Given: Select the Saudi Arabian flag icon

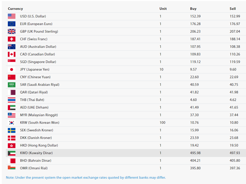Looking at the screenshot, I should tap(12, 85).
